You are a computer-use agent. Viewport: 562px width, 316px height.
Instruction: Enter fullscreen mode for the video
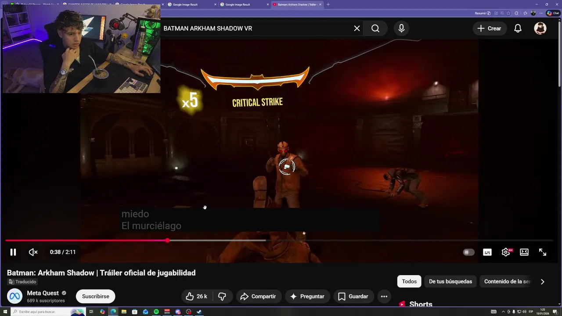click(x=543, y=252)
